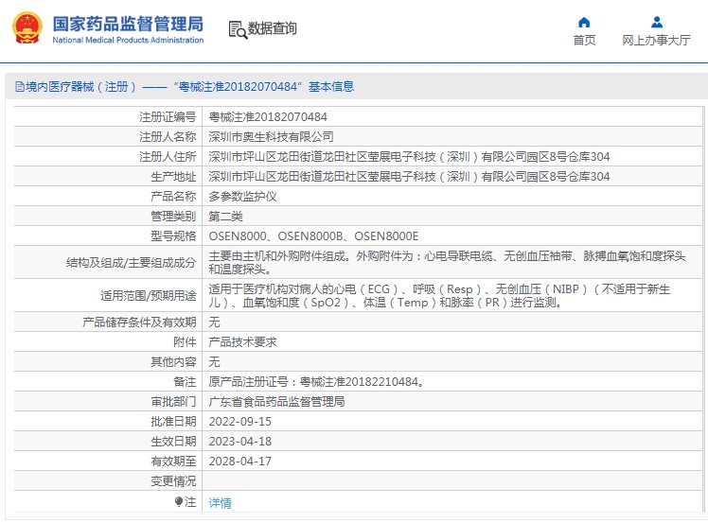Click the 生产地址 address value

pos(409,177)
